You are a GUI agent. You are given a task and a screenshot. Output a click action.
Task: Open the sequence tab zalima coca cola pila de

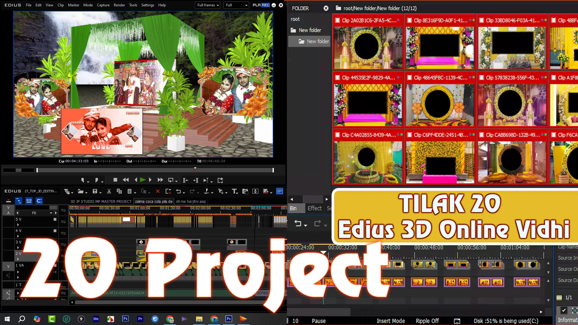[x=154, y=201]
